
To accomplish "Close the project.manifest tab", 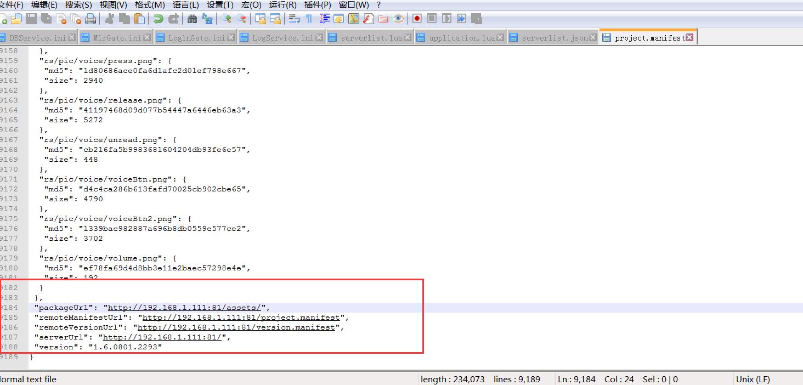I will point(689,37).
